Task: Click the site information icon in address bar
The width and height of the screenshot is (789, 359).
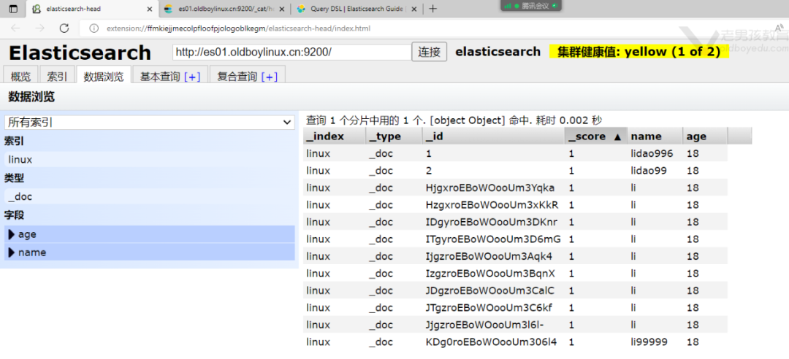Action: pyautogui.click(x=94, y=28)
